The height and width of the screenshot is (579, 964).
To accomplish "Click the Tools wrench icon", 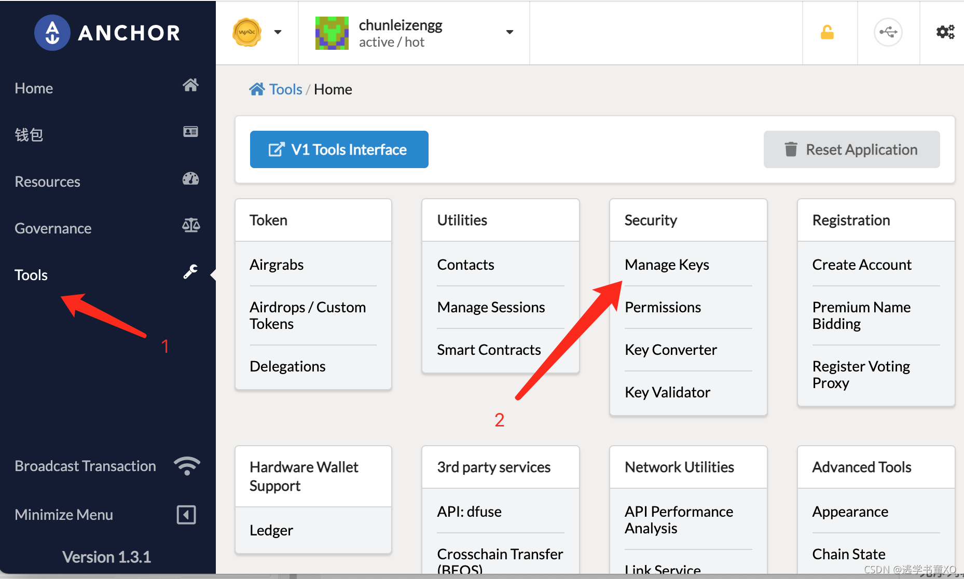I will 190,272.
